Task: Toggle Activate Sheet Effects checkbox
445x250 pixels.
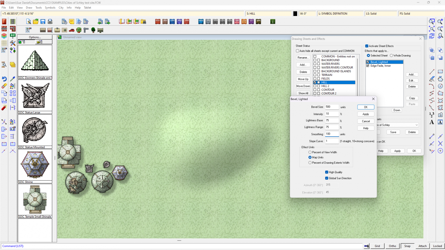Action: 367,46
